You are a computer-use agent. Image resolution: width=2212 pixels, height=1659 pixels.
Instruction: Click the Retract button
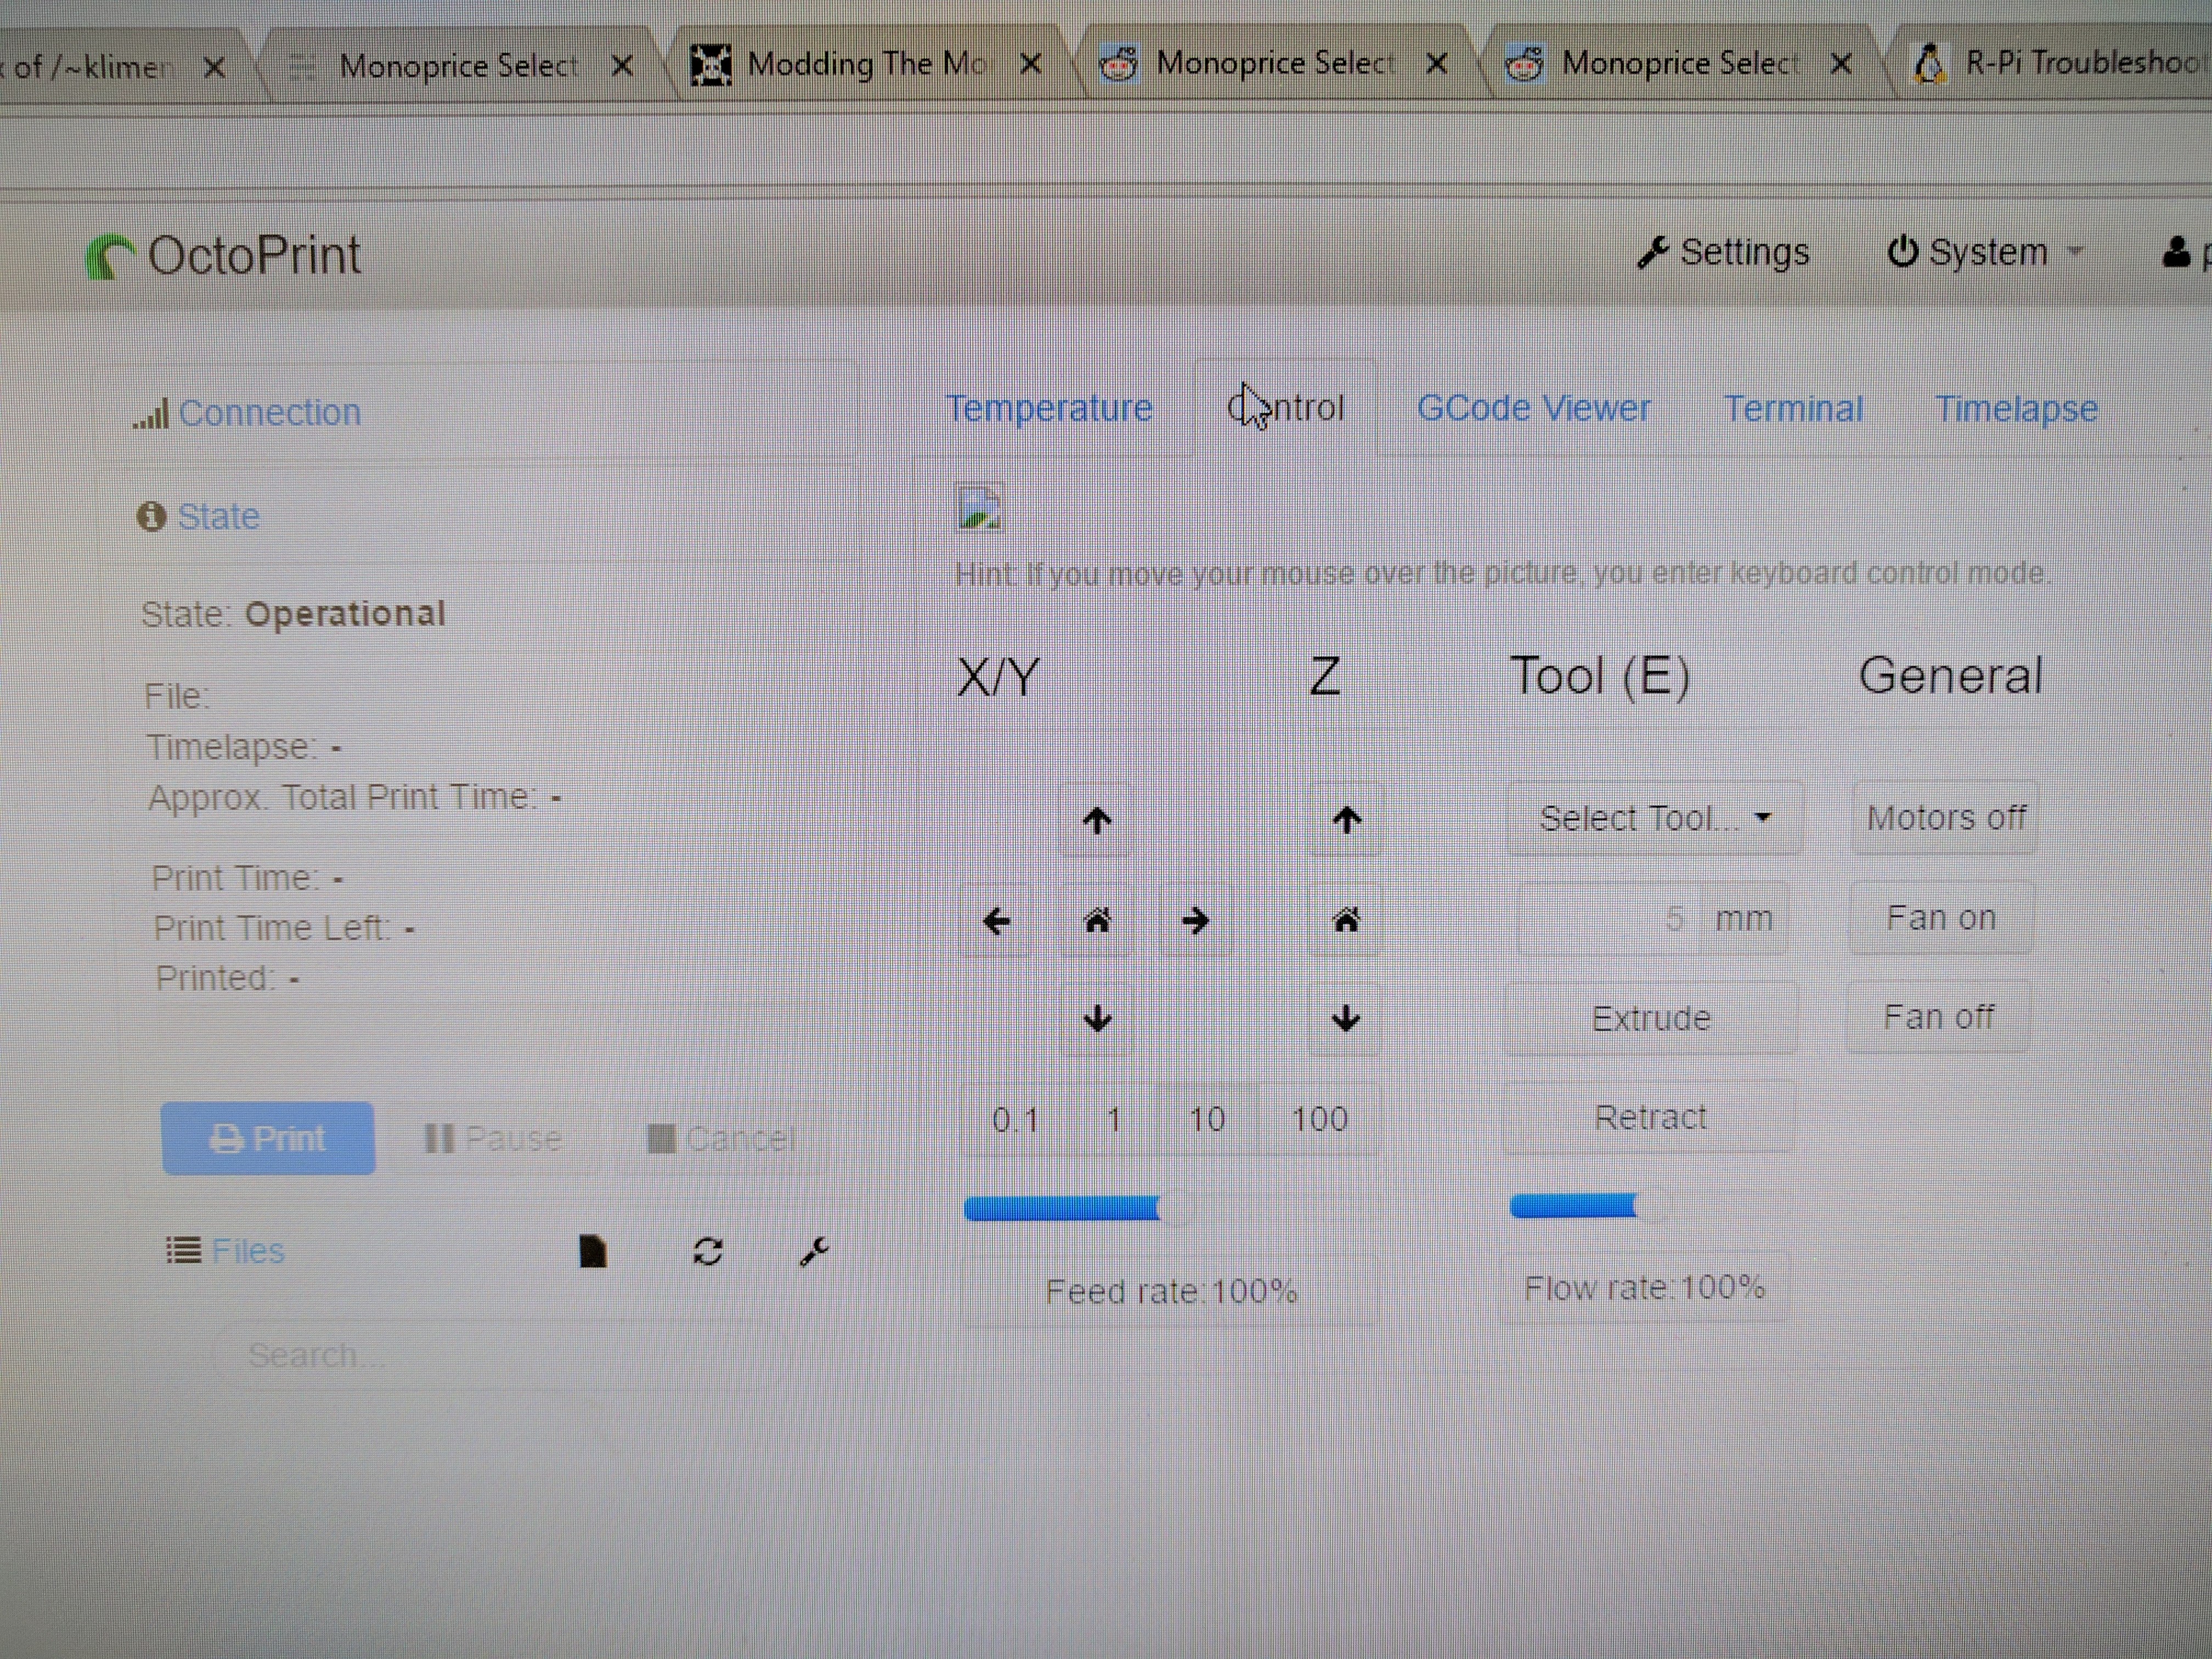1650,1117
